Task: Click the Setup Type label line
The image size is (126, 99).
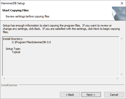Action: pyautogui.click(x=13, y=49)
